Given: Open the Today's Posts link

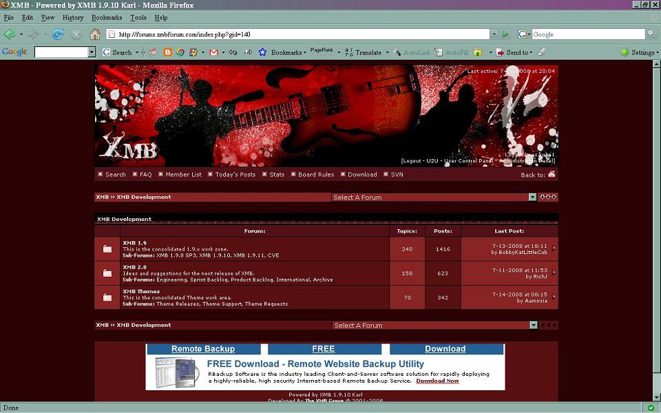Looking at the screenshot, I should pos(235,175).
